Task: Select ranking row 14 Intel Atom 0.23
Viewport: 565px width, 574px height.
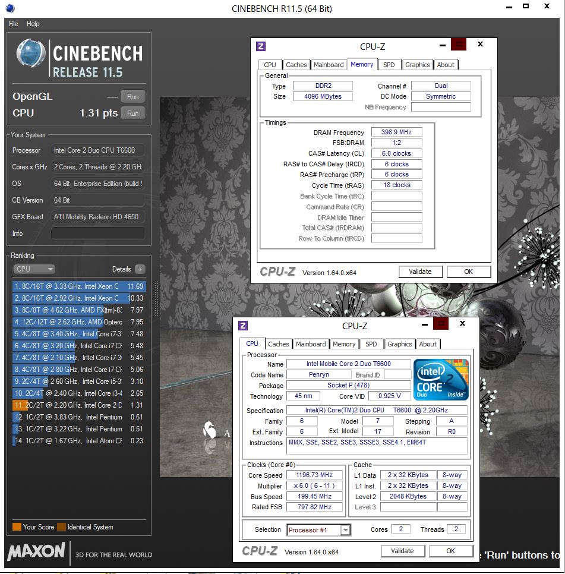Action: click(79, 441)
